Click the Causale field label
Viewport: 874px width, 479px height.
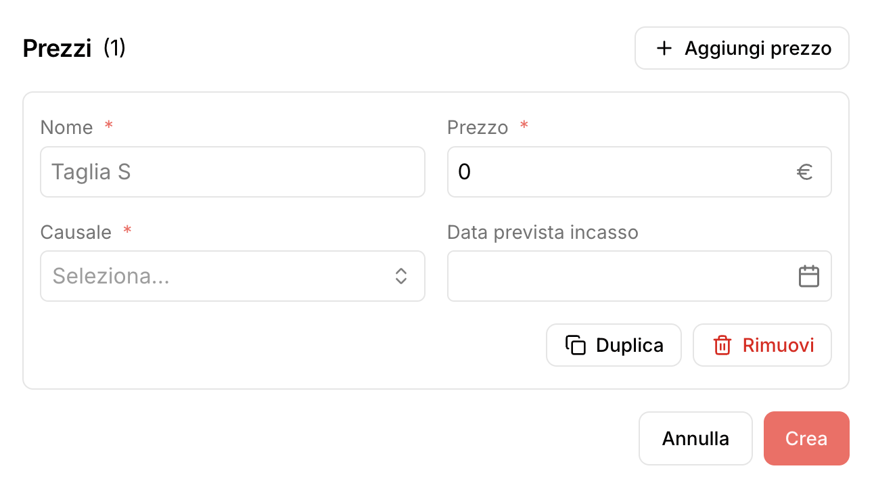[76, 232]
